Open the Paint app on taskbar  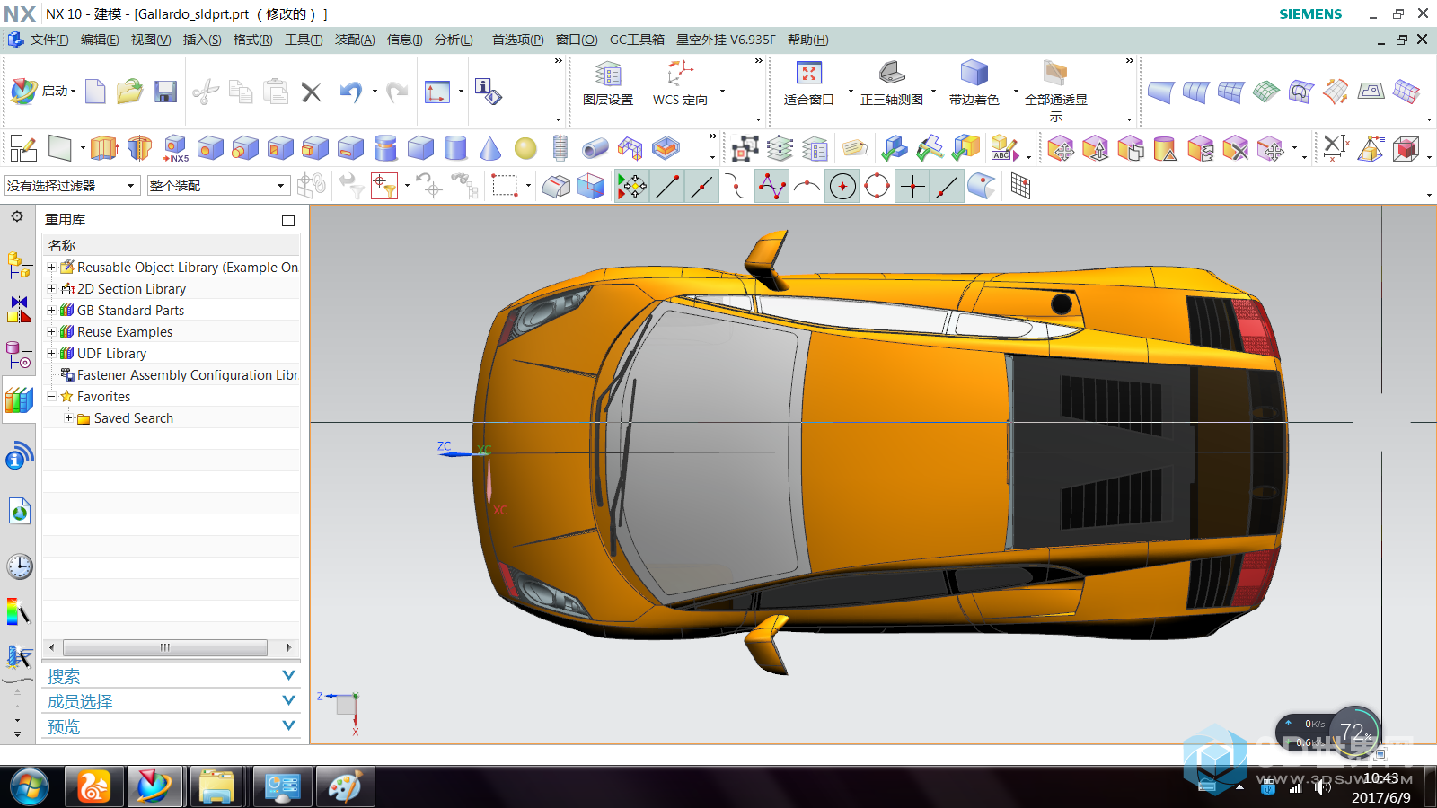pos(345,787)
